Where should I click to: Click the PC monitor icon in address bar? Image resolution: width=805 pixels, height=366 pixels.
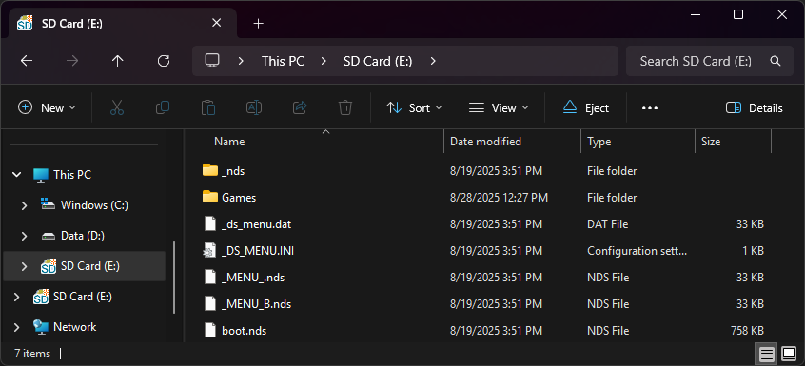(x=212, y=61)
